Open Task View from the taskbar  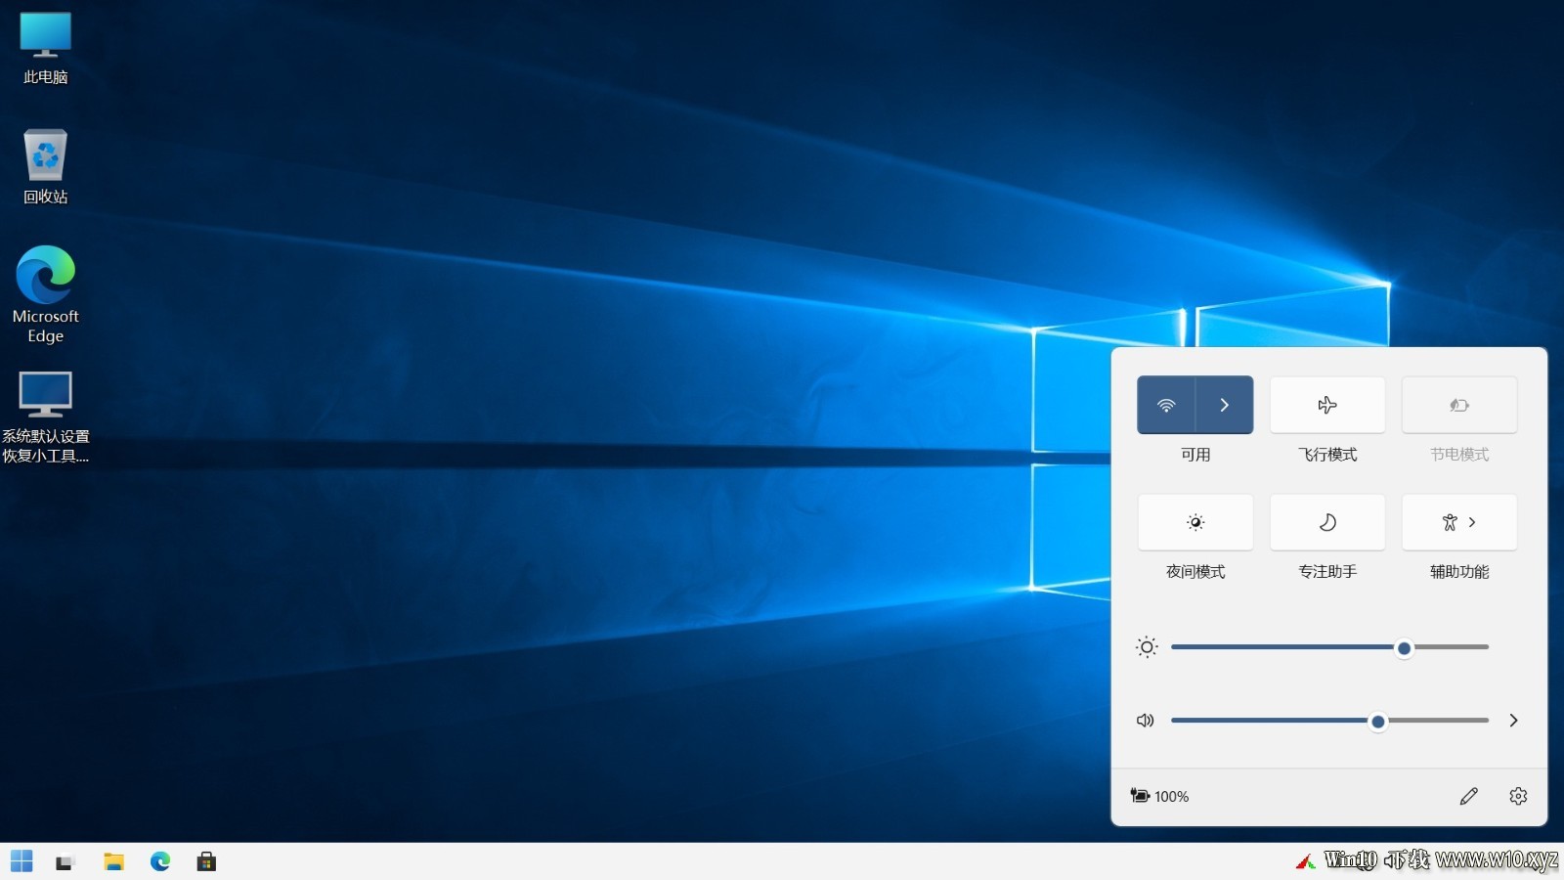(65, 861)
